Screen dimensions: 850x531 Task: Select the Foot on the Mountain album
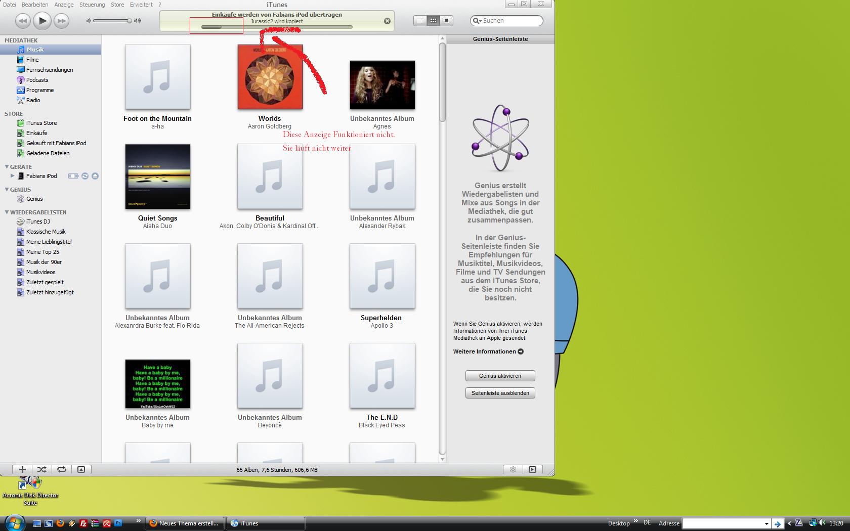(x=158, y=77)
